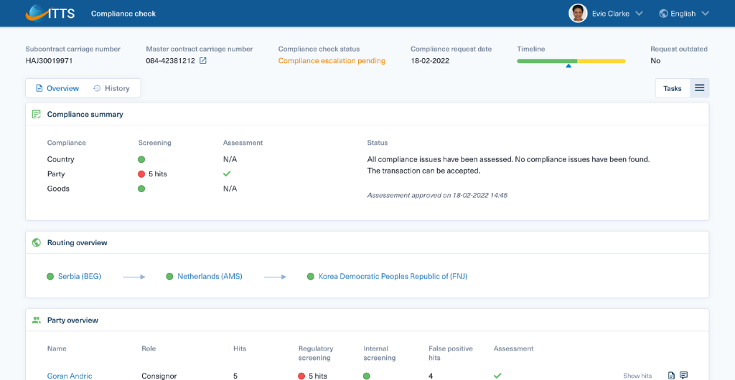The width and height of the screenshot is (735, 380).
Task: Click the blue timeline marker triangle
Action: (568, 66)
